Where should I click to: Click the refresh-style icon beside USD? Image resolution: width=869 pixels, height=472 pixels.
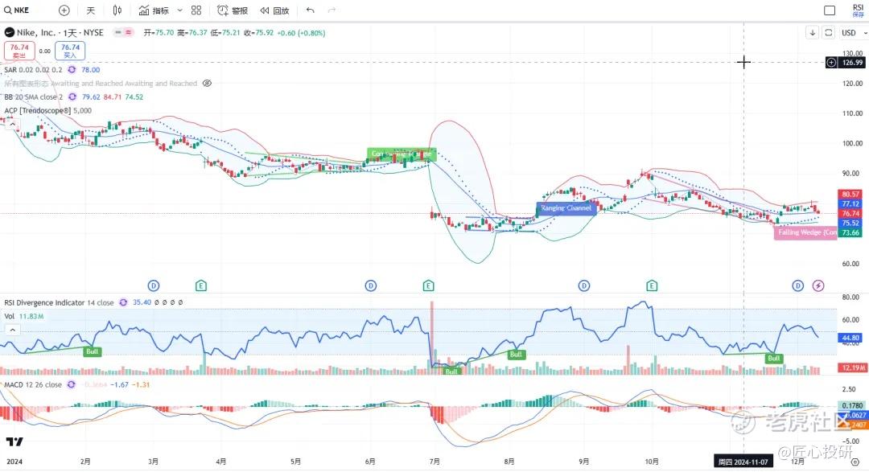[x=828, y=33]
